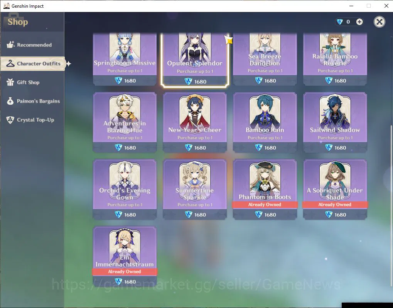Click Rainlit Bamboo Reverie 1680 price
Image resolution: width=393 pixels, height=308 pixels.
[x=335, y=80]
